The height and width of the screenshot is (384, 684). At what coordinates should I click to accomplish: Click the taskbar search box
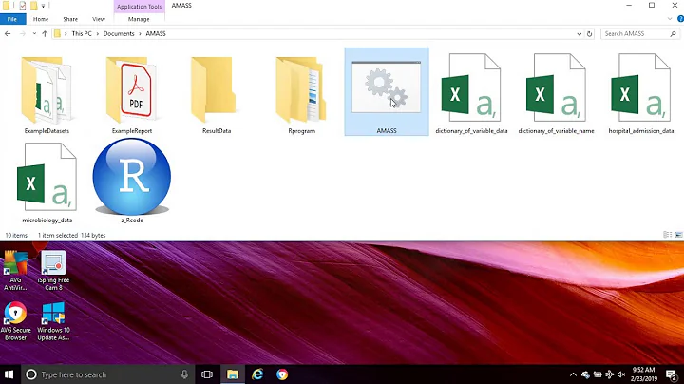(108, 374)
